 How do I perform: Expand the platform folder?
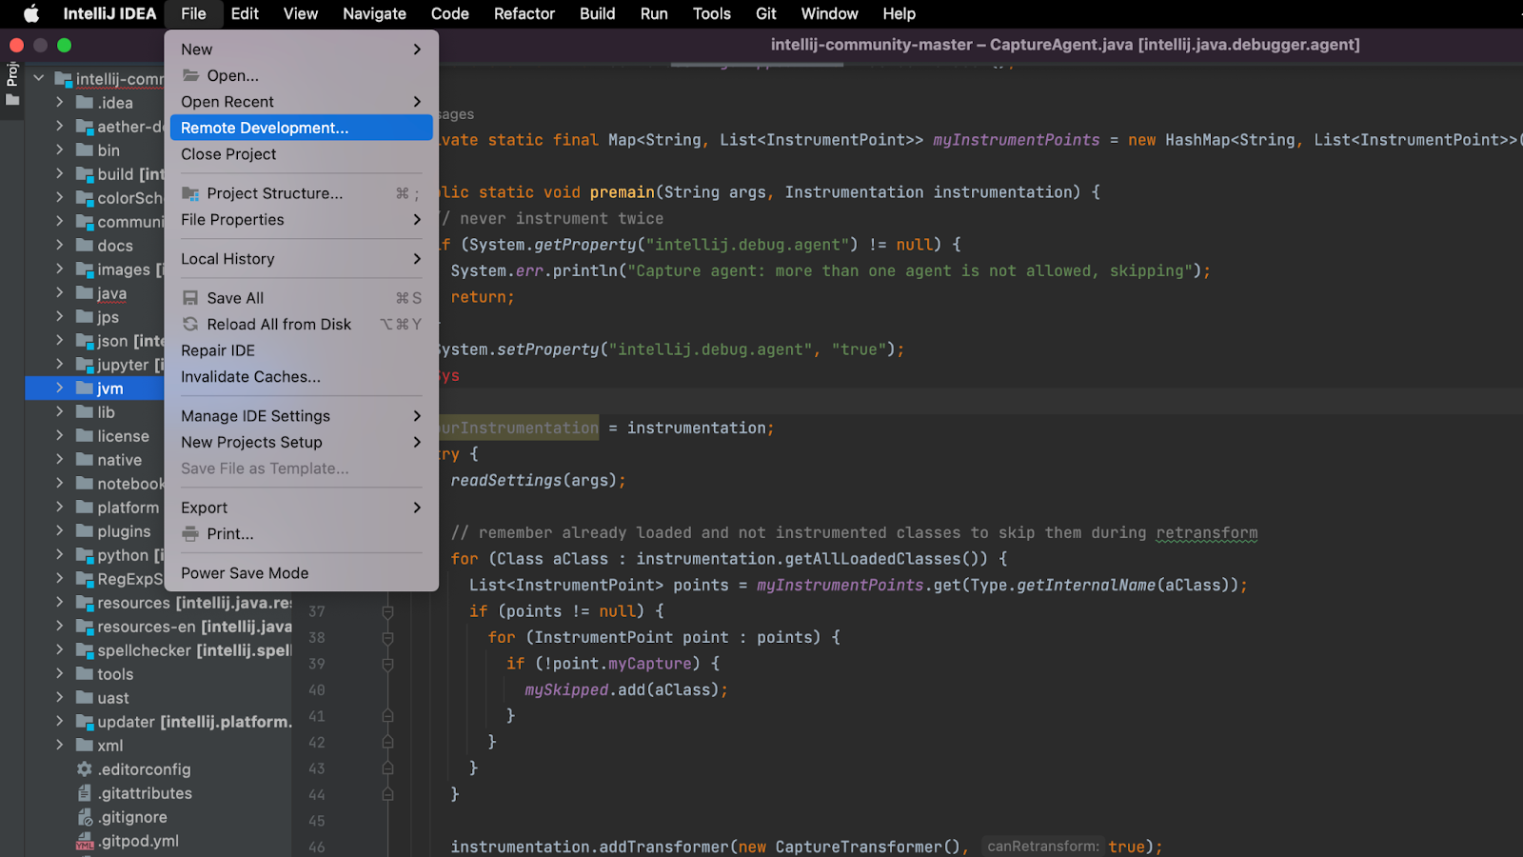(x=59, y=508)
